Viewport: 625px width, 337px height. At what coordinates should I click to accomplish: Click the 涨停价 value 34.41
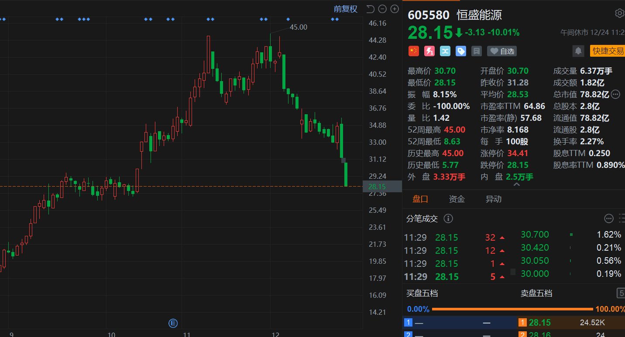(x=517, y=153)
